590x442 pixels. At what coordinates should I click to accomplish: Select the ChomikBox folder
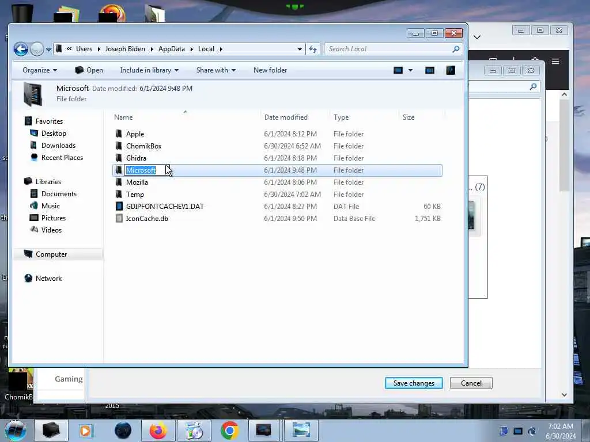click(143, 146)
